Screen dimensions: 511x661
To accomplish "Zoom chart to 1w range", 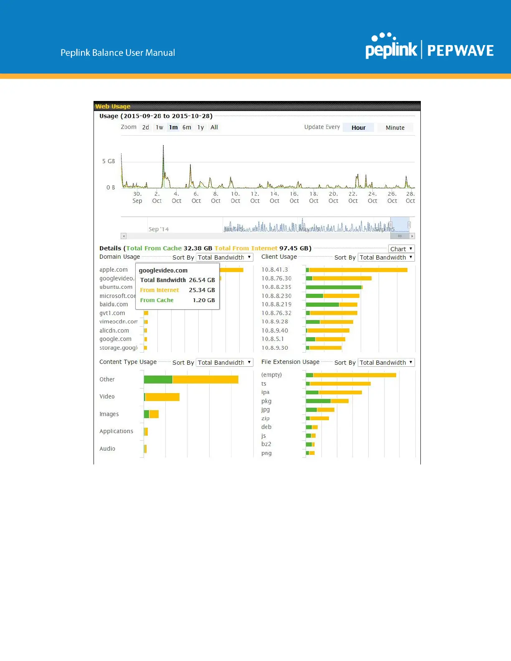I will click(x=159, y=127).
